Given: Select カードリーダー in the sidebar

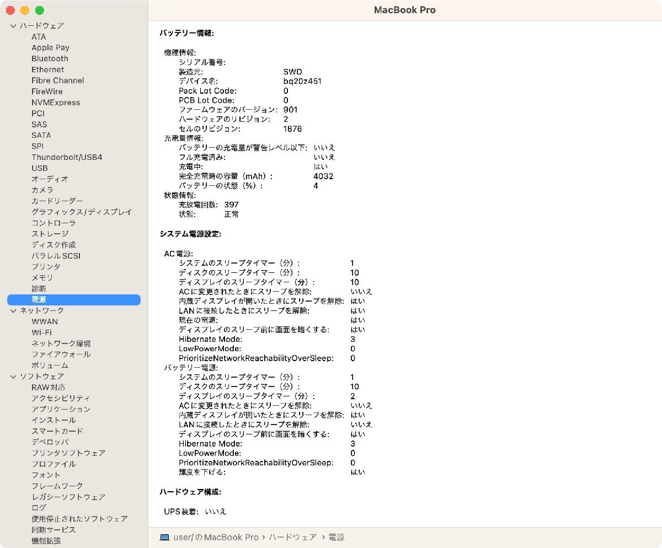Looking at the screenshot, I should pos(57,201).
